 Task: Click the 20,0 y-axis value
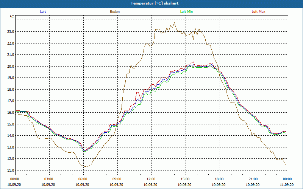[x=11, y=67]
